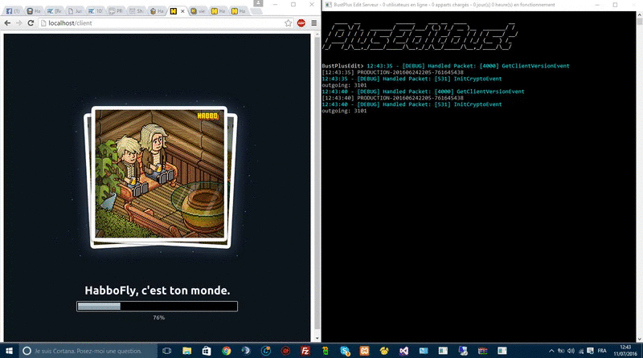Click the Chrome profile avatar button
The width and height of the screenshot is (643, 358).
[258, 3]
